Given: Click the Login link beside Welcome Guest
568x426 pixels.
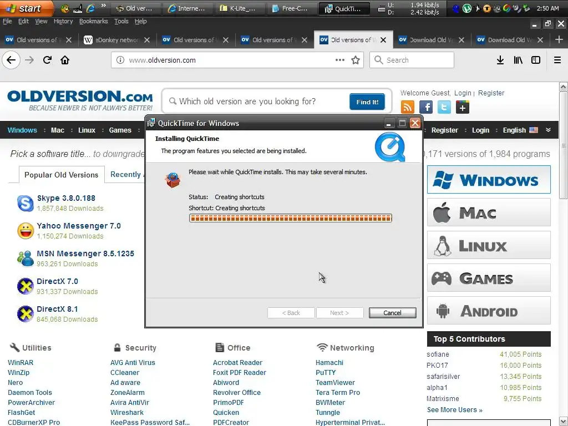Looking at the screenshot, I should point(463,93).
